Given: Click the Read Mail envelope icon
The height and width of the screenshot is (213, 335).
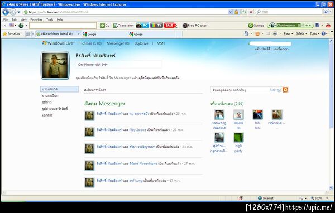Looking at the screenshot, I should [x=268, y=33].
